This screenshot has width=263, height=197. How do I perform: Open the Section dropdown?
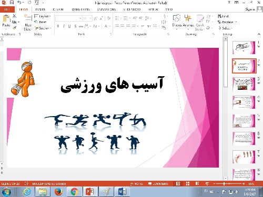click(43, 28)
